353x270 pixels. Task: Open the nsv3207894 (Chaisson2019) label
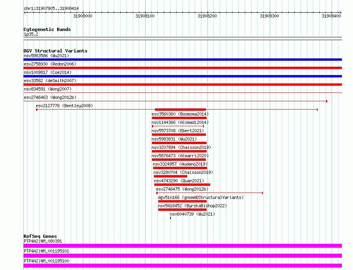181,147
